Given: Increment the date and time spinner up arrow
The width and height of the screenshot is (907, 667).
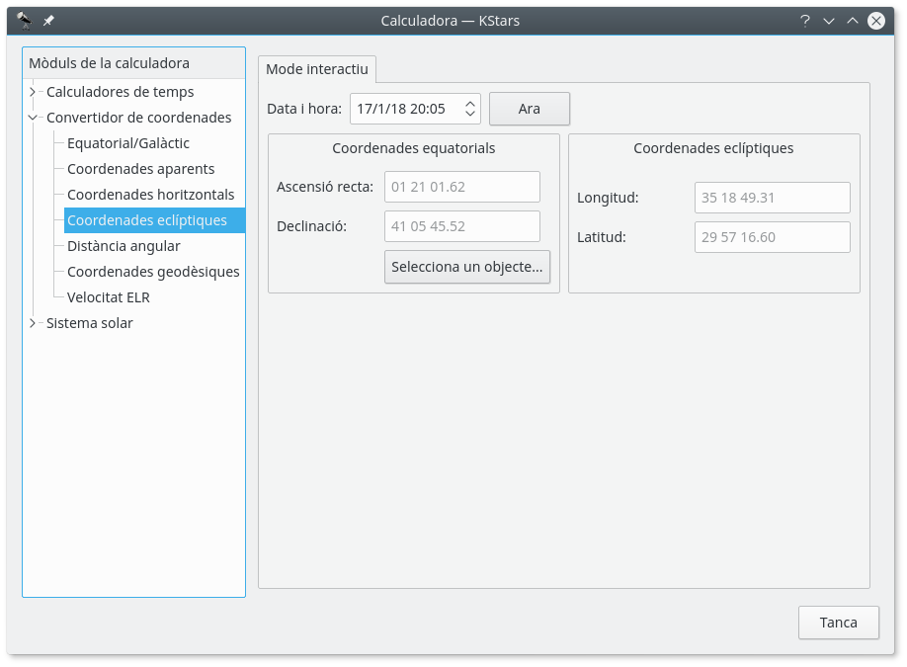Looking at the screenshot, I should (x=470, y=103).
